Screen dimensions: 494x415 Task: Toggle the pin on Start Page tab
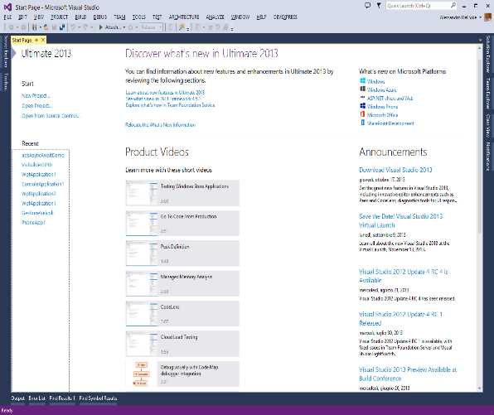pos(36,40)
